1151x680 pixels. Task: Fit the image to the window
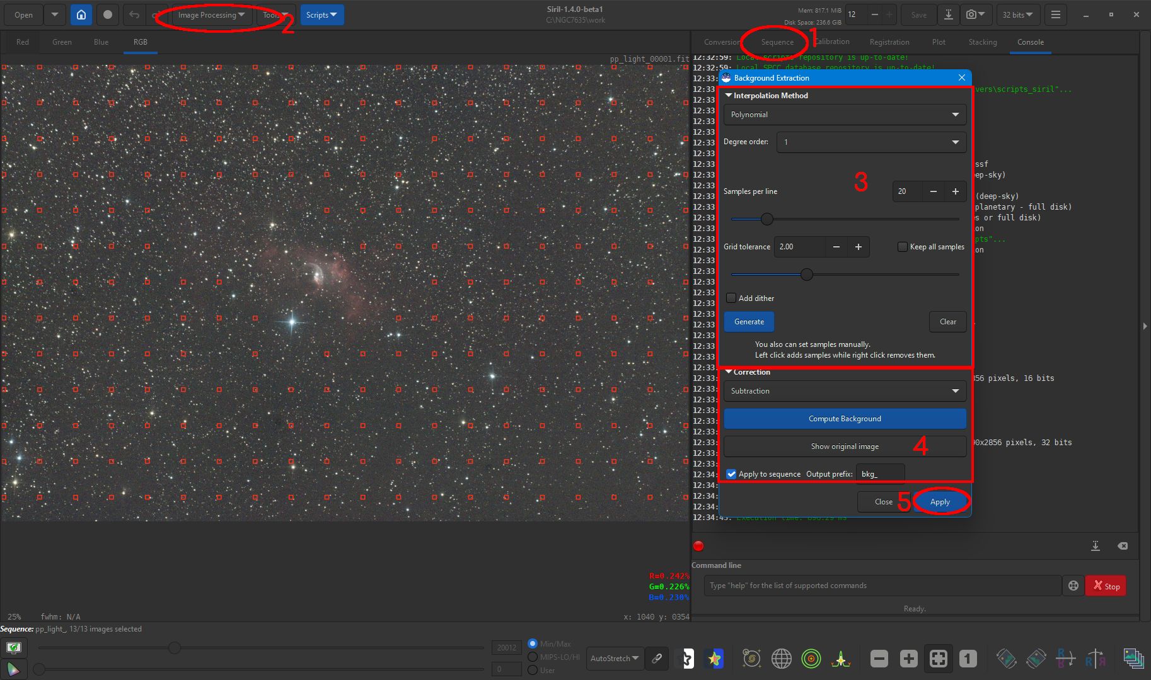tap(938, 659)
